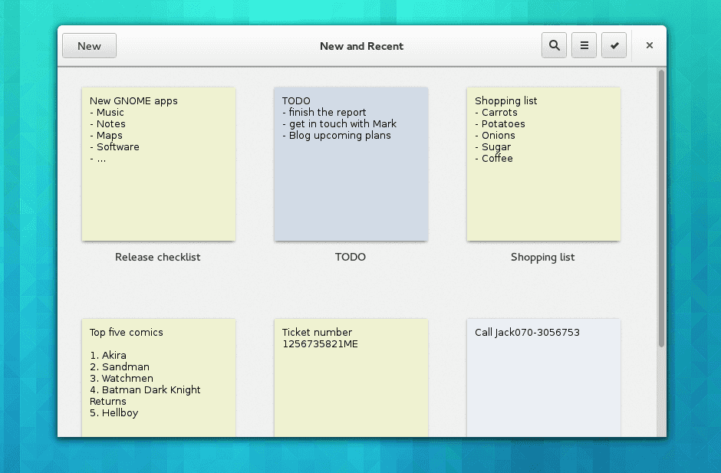
Task: Click "4. Batman Dark Knight" text
Action: [x=145, y=389]
